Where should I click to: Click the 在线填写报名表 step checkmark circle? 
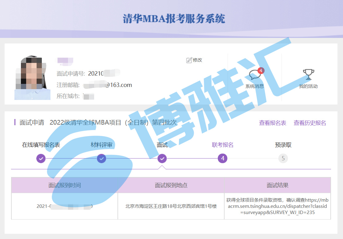(x=41, y=158)
